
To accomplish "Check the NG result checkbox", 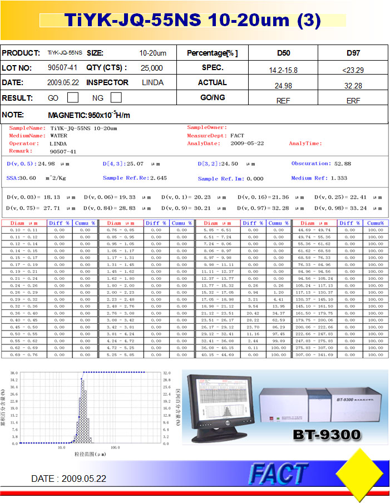I will 116,97.
